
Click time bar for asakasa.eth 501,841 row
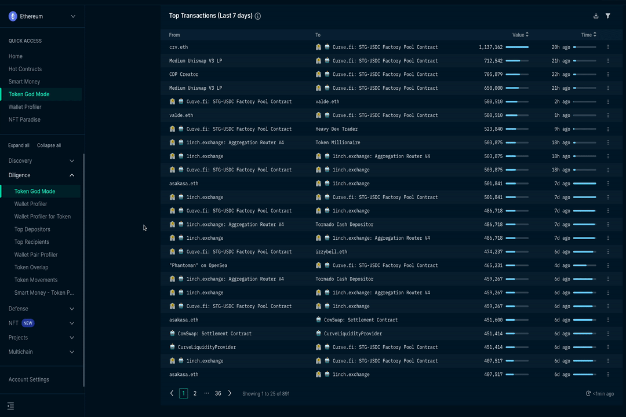click(x=584, y=184)
